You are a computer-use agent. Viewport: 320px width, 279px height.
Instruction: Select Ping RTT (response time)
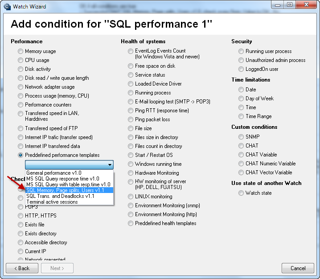(131, 111)
